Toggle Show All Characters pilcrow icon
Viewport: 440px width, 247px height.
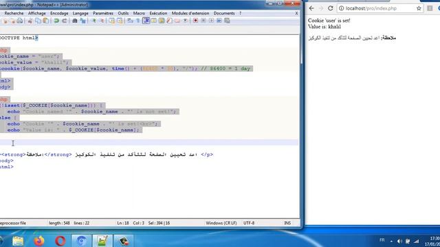pyautogui.click(x=137, y=21)
